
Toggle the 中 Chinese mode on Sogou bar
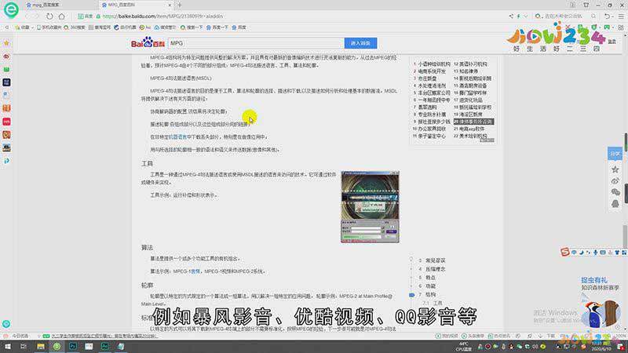click(574, 253)
